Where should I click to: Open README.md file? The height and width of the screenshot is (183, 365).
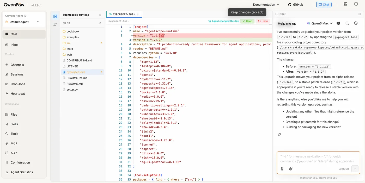[x=82, y=84]
